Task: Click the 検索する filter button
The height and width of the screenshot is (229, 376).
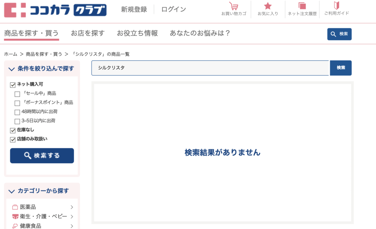Action: [42, 156]
